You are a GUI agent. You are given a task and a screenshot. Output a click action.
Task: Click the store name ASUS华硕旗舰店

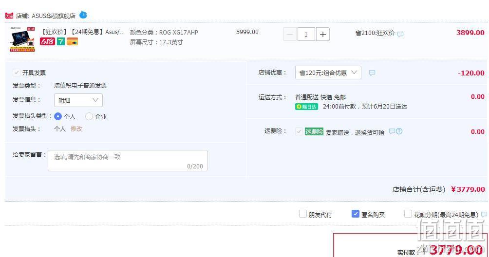pyautogui.click(x=54, y=16)
